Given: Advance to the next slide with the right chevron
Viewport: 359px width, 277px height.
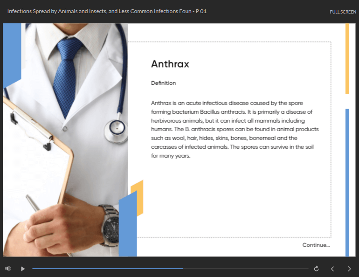Looking at the screenshot, I should click(349, 269).
